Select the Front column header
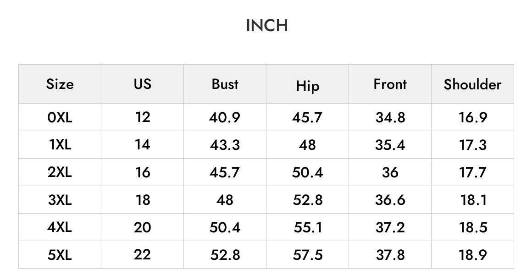 [390, 84]
